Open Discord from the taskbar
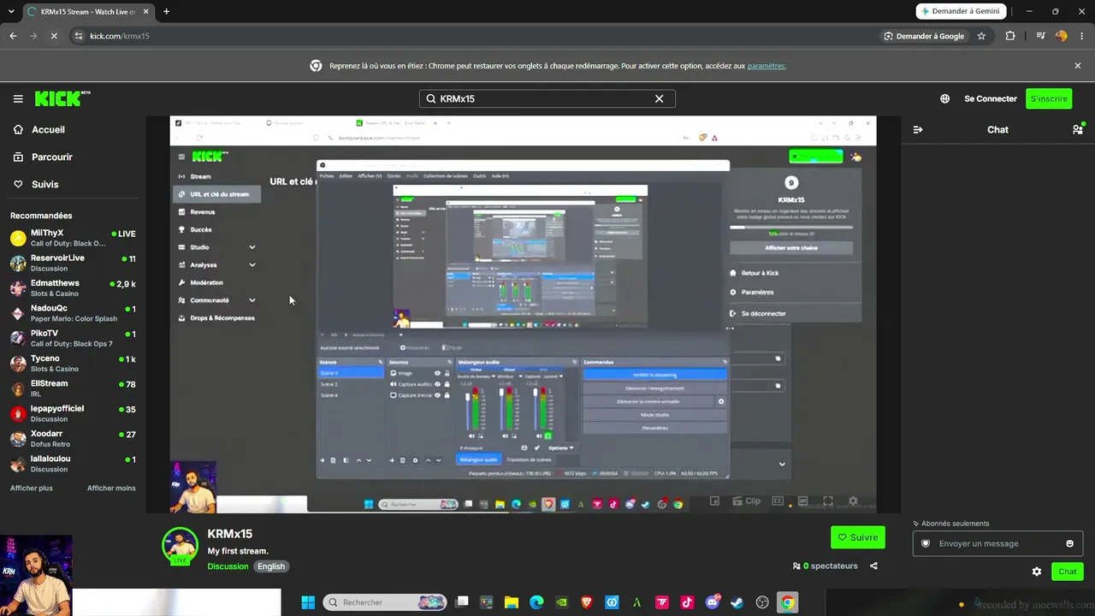The height and width of the screenshot is (616, 1095). 713,602
